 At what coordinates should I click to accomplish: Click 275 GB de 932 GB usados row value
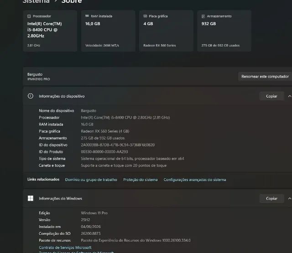click(103, 138)
